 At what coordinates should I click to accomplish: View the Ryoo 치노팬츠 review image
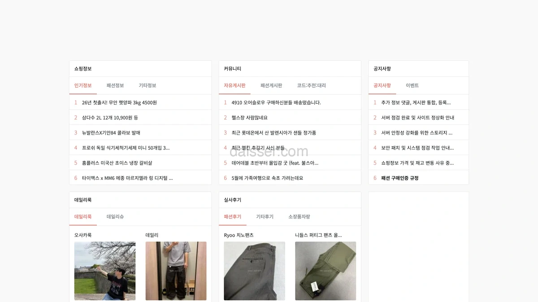254,271
